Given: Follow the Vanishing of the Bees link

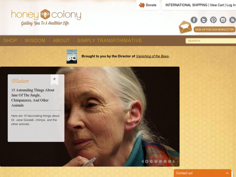Looking at the screenshot, I should pyautogui.click(x=152, y=56).
